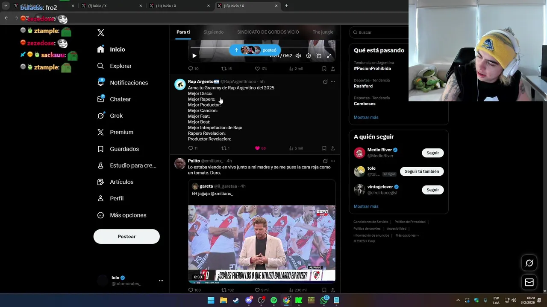Go to Inicio home icon
The image size is (547, 307).
pyautogui.click(x=100, y=49)
